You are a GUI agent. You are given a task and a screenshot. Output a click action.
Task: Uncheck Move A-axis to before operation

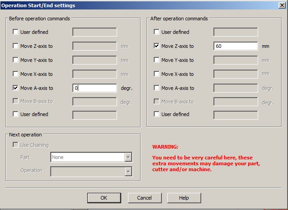tap(16, 88)
